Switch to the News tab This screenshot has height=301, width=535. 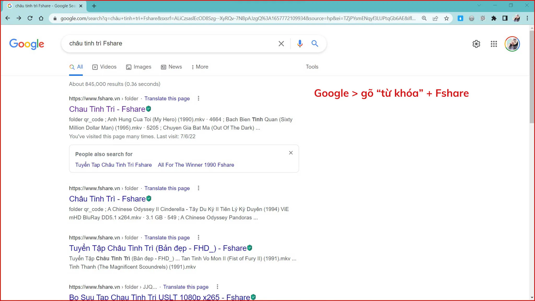coord(171,67)
